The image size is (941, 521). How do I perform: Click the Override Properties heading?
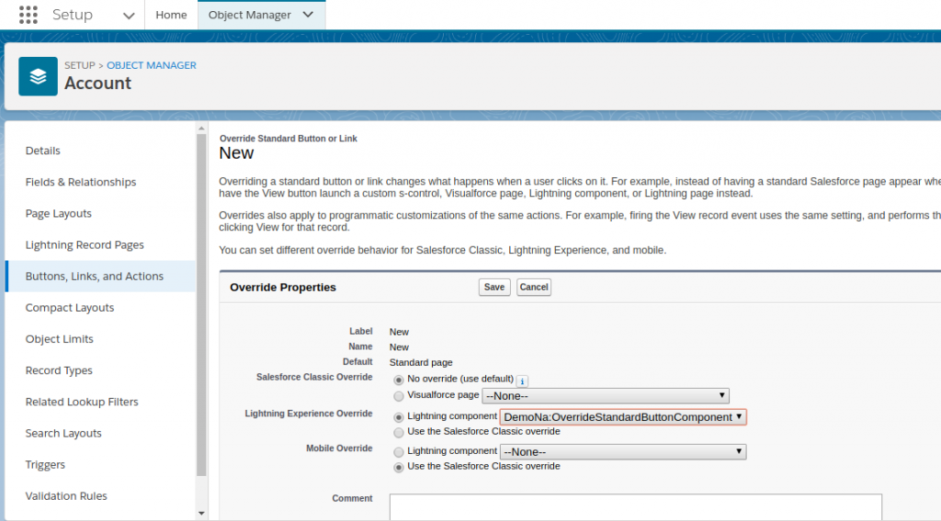(x=283, y=287)
